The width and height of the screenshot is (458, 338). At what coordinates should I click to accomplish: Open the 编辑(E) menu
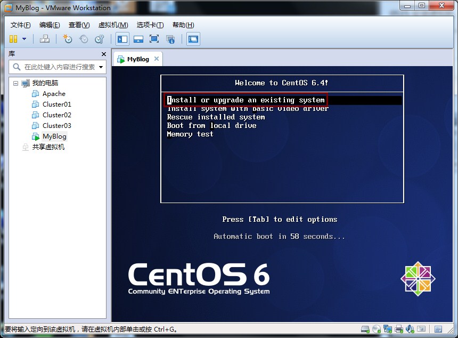click(50, 25)
